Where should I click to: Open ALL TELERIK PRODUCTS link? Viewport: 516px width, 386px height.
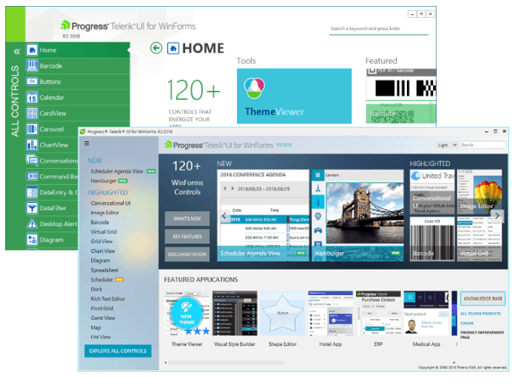tap(481, 313)
